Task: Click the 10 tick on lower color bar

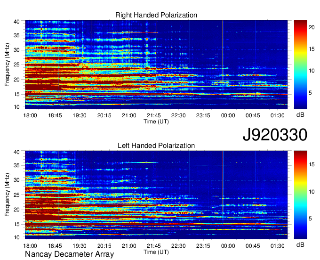Action: (x=312, y=192)
